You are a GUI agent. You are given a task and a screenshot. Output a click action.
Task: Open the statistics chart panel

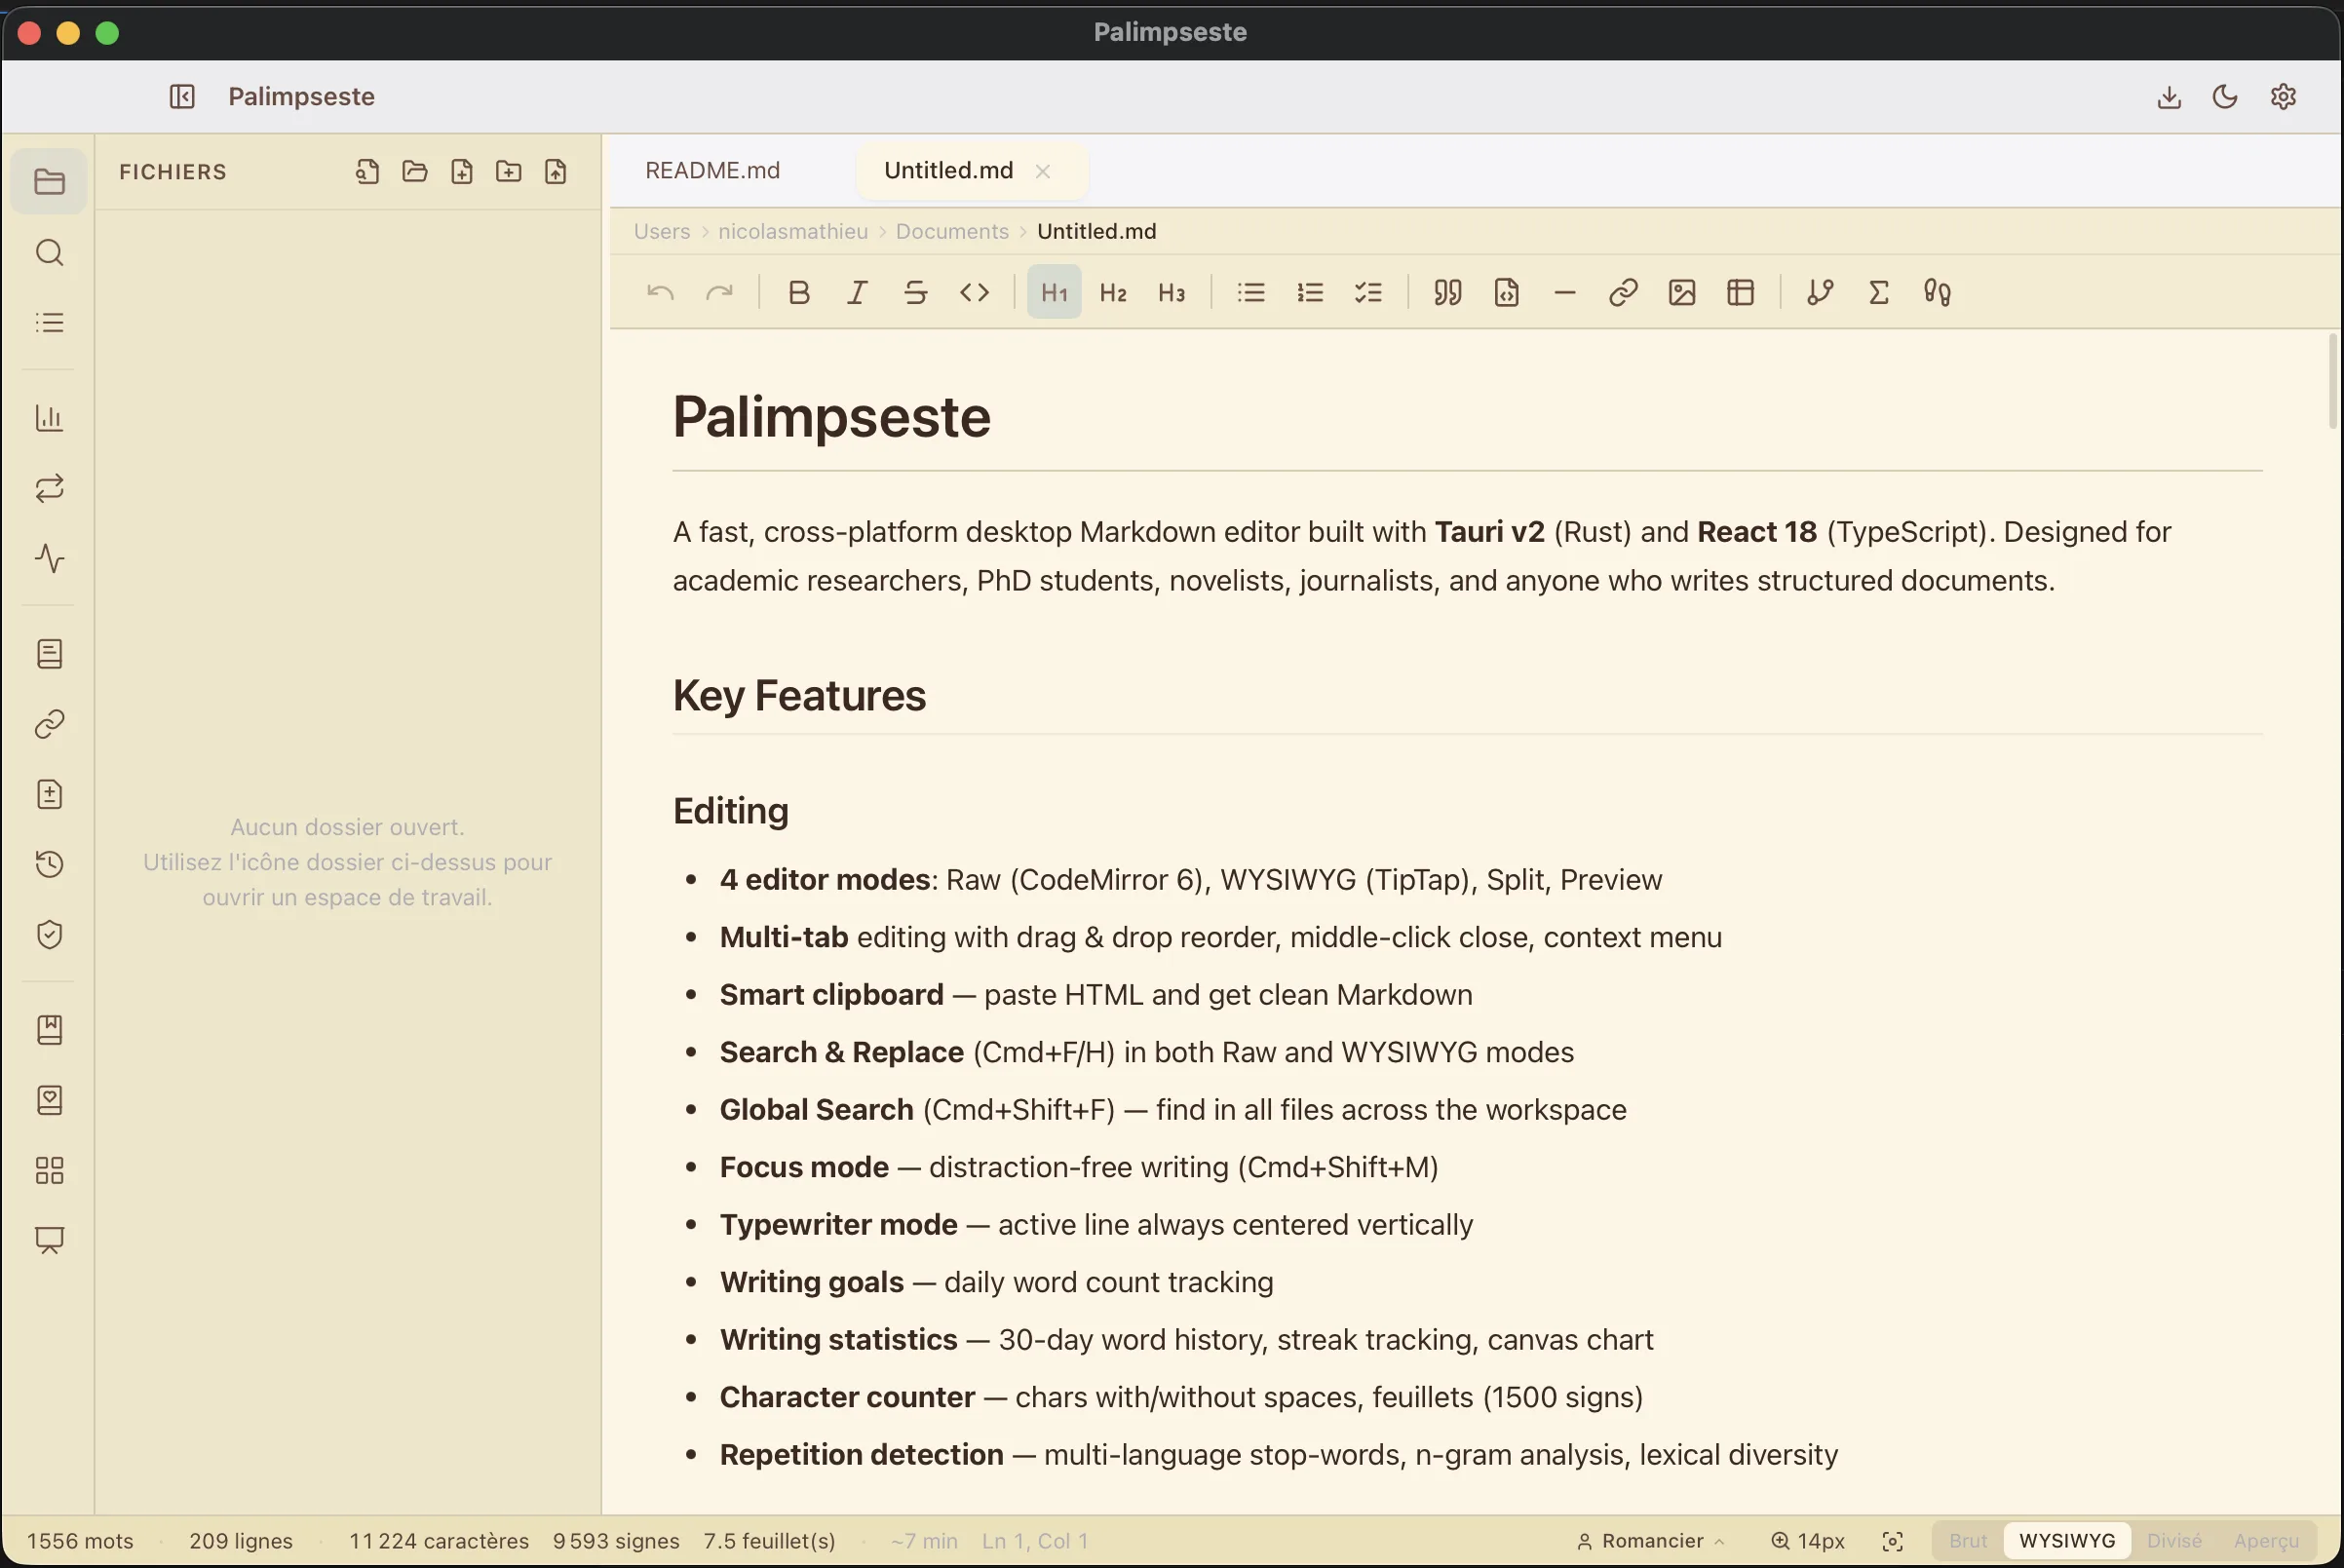point(49,418)
